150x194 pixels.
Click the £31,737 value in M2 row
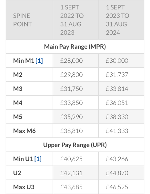[117, 75]
